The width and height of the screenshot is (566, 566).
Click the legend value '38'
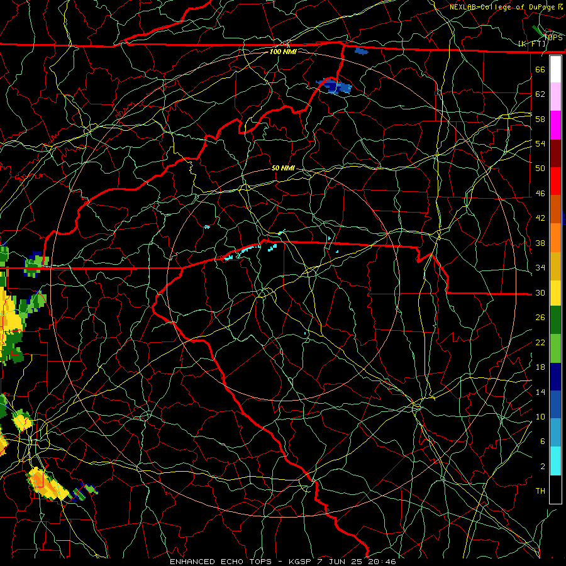pyautogui.click(x=540, y=243)
